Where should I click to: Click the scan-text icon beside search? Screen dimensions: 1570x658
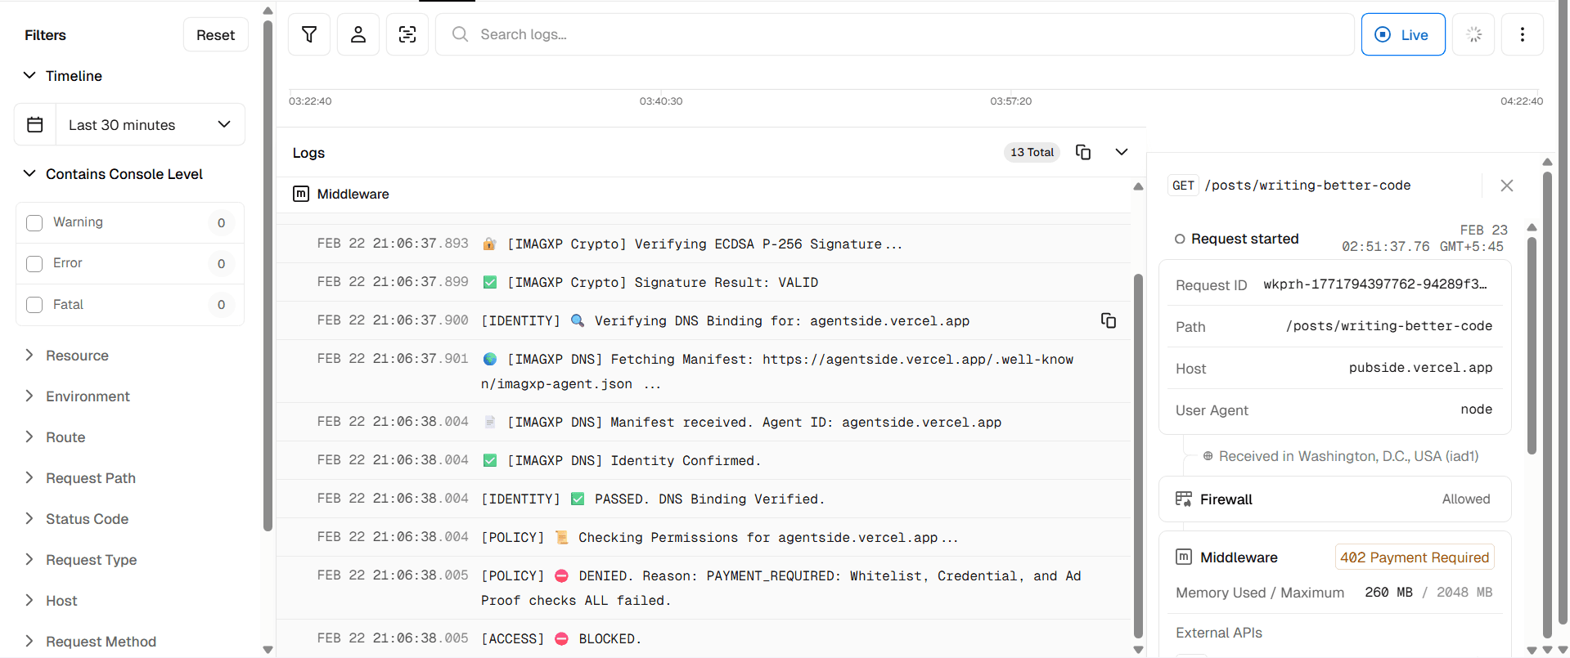coord(407,34)
